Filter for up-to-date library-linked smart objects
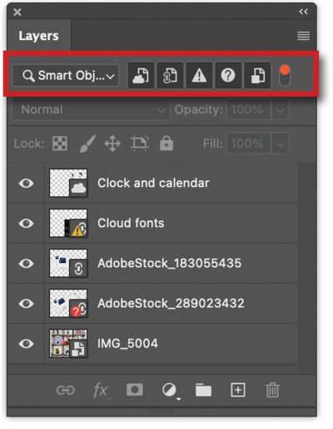Viewport: 333px width, 429px height. (141, 75)
